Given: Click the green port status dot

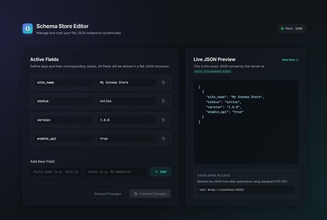Looking at the screenshot, I should (282, 29).
